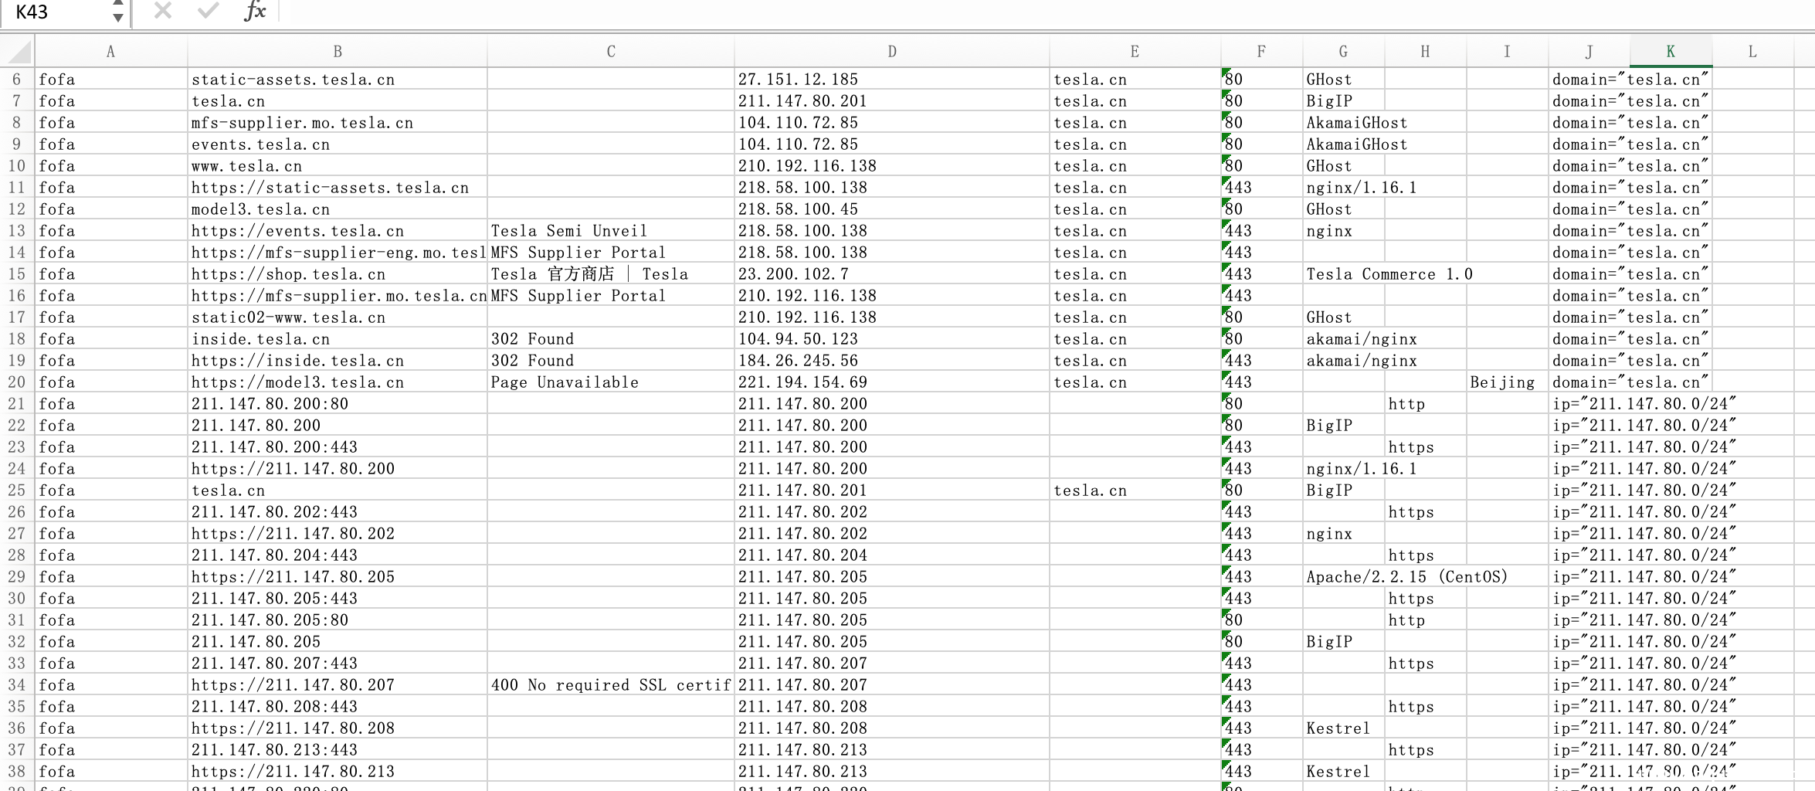
Task: Select column K header
Action: tap(1670, 52)
